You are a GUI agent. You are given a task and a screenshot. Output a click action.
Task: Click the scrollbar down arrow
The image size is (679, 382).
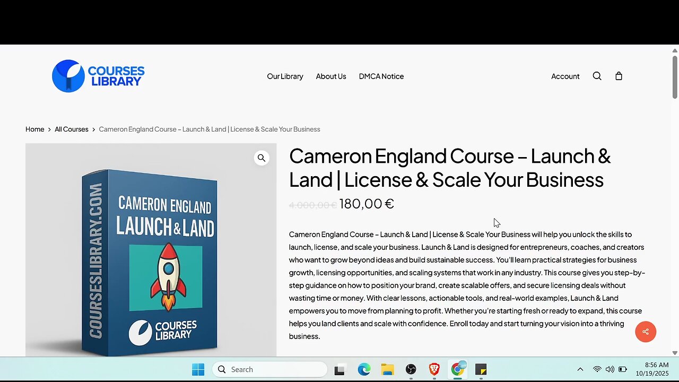[675, 353]
